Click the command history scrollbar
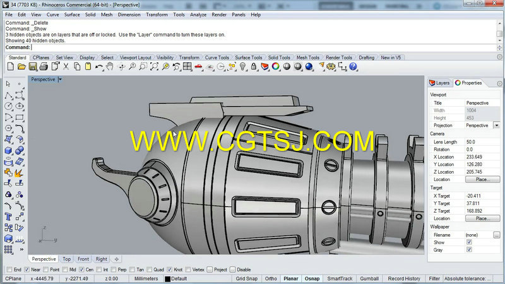Viewport: 505px width, 284px height. [x=499, y=32]
